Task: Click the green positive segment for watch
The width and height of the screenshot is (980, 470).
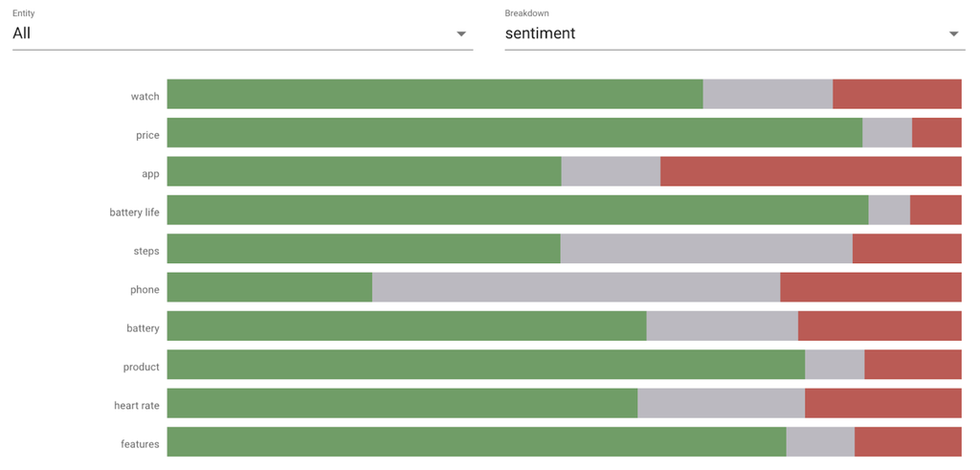Action: tap(434, 94)
